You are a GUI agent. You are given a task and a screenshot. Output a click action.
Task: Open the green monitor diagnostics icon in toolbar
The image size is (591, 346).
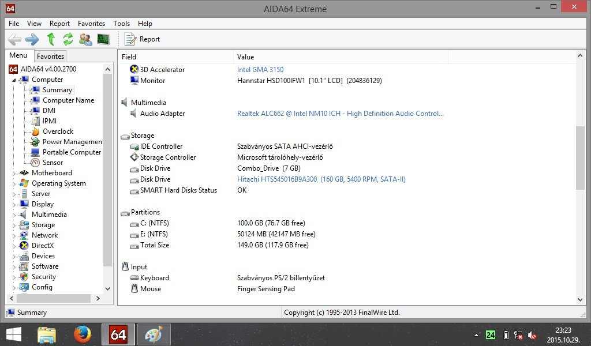tap(103, 39)
